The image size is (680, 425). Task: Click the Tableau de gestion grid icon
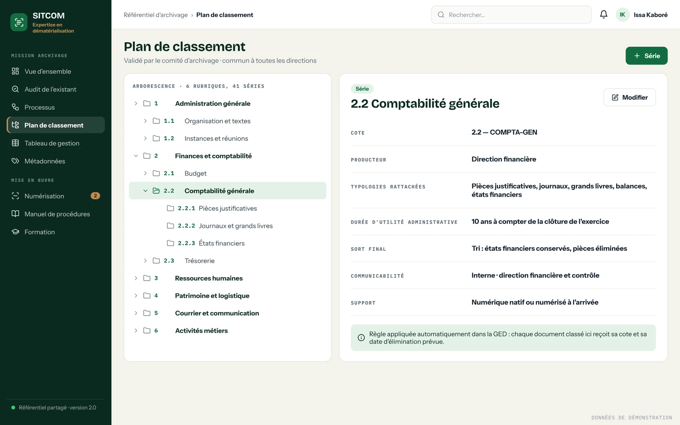pos(15,143)
